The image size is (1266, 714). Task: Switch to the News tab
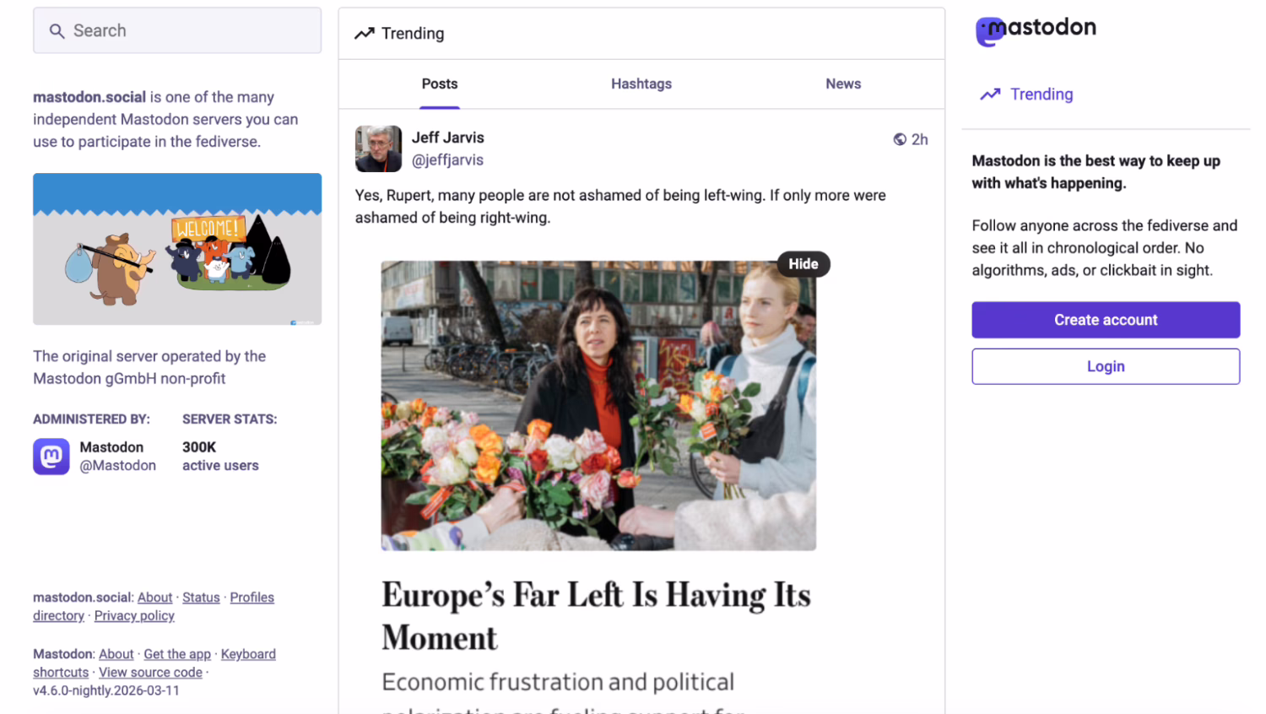click(843, 84)
